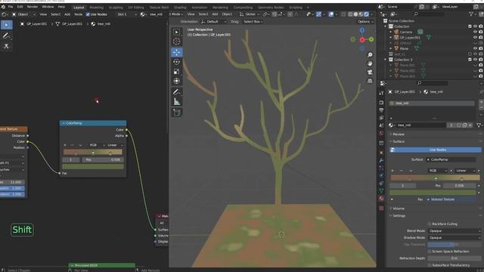This screenshot has height=272, width=484.
Task: Click the blue Use Nodes button
Action: 436,150
